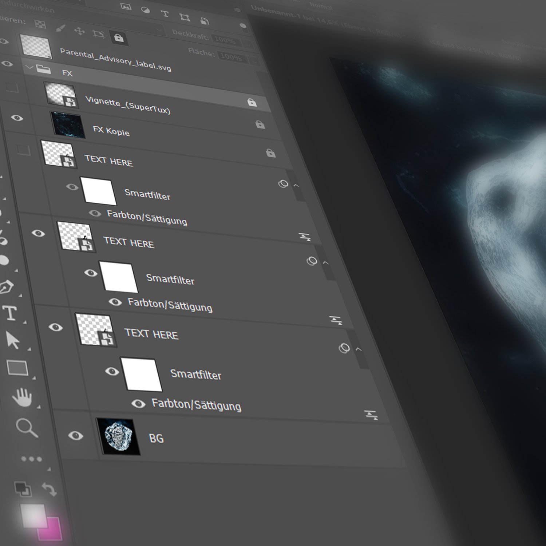The image size is (546, 546).
Task: Click Farbton/Sättigung filter under topmost TEXT HERE
Action: [147, 217]
